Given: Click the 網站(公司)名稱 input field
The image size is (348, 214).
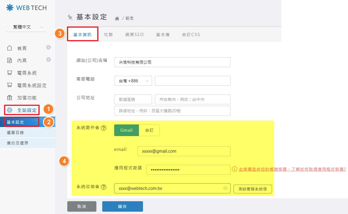Looking at the screenshot, I should coord(172,62).
